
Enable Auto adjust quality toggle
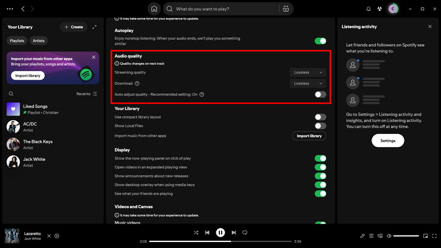[x=320, y=94]
